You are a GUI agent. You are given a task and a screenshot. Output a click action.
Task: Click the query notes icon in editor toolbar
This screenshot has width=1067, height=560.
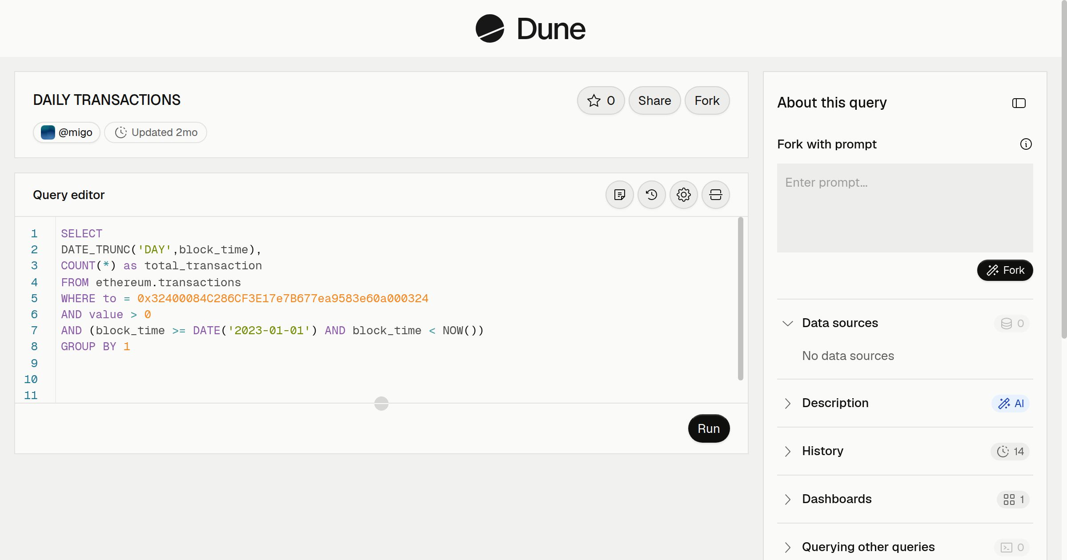click(619, 195)
